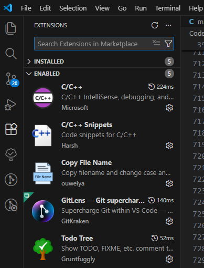Click 'Show TODO, FIXME, etc.' description
The width and height of the screenshot is (204, 268).
pos(117,249)
